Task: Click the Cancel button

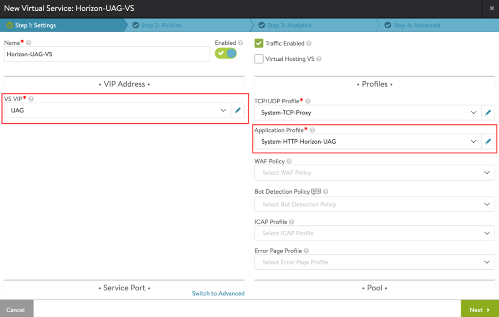Action: 16,310
